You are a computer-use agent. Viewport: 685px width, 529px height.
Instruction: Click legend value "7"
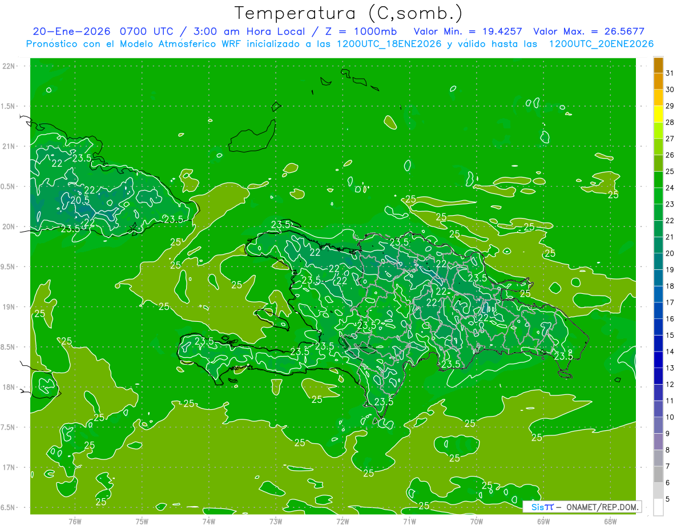tap(668, 467)
